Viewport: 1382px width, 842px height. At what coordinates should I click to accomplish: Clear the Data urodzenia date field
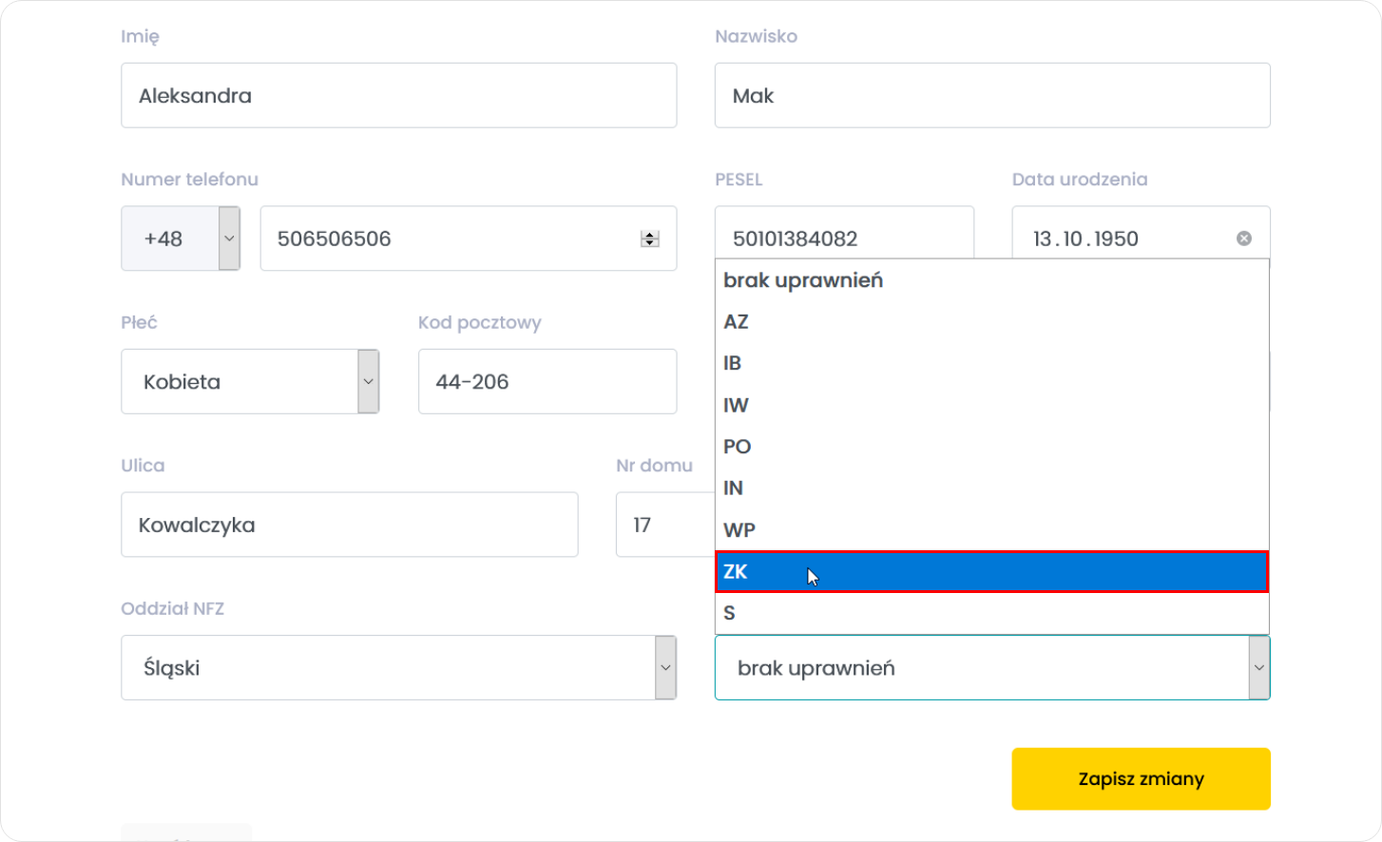coord(1243,239)
